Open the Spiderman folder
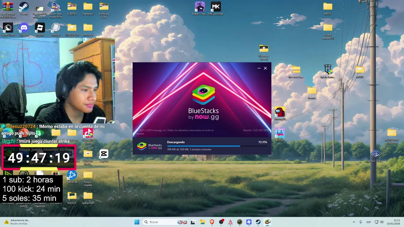This screenshot has height=227, width=404. [x=88, y=198]
